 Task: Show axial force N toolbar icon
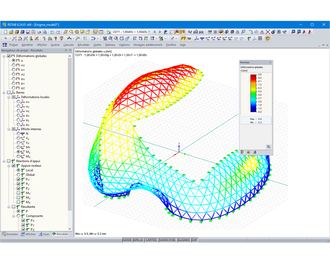pyautogui.click(x=202, y=38)
